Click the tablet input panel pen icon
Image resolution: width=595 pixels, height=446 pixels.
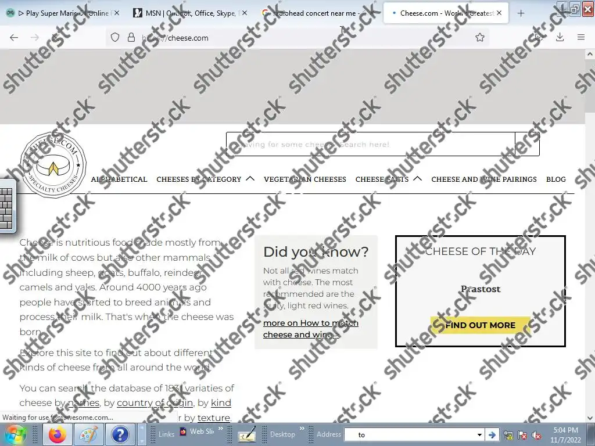pyautogui.click(x=247, y=434)
